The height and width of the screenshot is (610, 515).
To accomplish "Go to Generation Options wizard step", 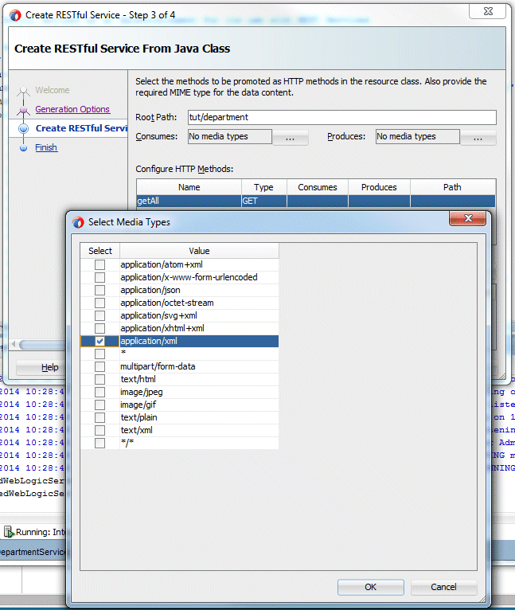I will (72, 109).
